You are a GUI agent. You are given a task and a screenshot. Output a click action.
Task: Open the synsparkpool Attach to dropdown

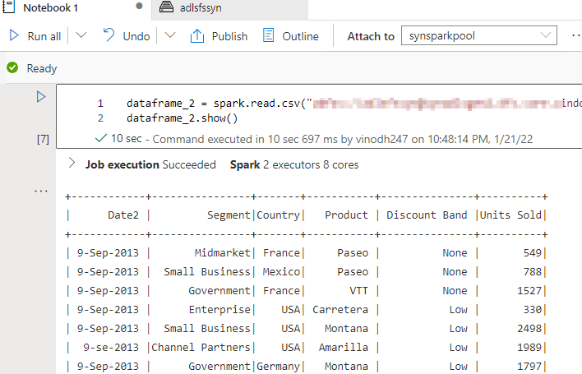click(x=478, y=36)
